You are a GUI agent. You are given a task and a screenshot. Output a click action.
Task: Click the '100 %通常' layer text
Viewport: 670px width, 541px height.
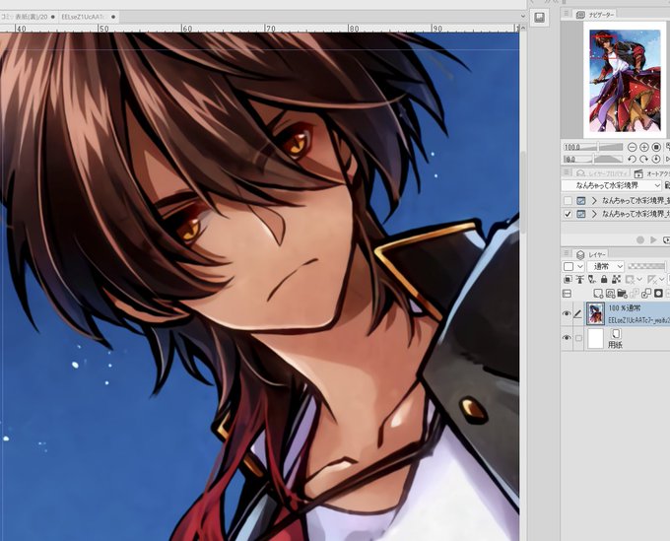(625, 308)
